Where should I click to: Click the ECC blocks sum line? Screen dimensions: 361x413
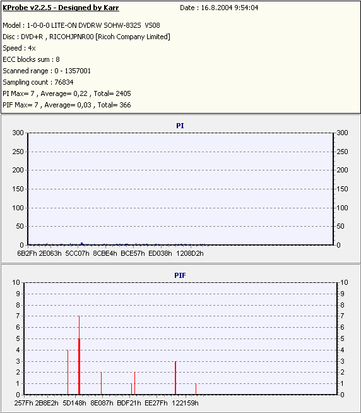[31, 59]
